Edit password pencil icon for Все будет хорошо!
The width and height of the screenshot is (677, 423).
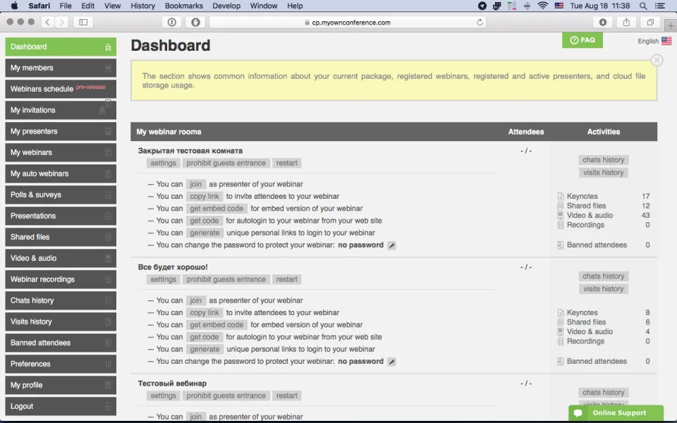pos(391,362)
